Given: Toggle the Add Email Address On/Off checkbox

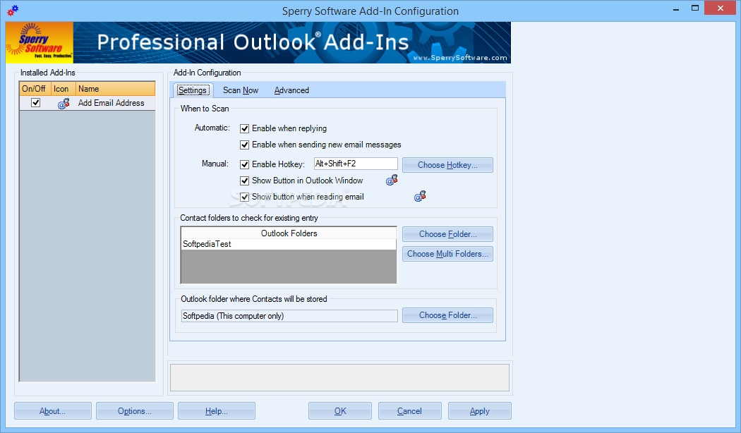Looking at the screenshot, I should [35, 102].
